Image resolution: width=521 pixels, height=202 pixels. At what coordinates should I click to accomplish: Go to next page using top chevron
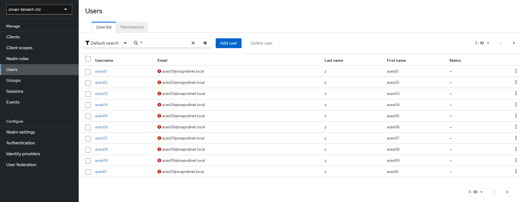pyautogui.click(x=514, y=43)
